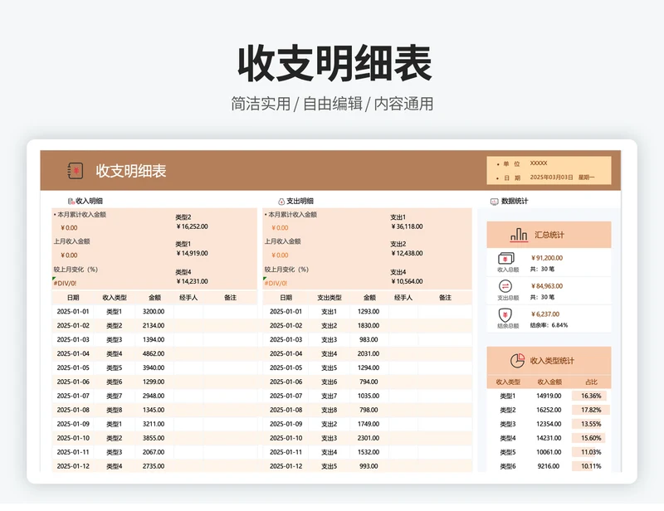Click the 支出1 total ¥36,118.00
Viewport: 664px width, 511px height.
click(407, 226)
